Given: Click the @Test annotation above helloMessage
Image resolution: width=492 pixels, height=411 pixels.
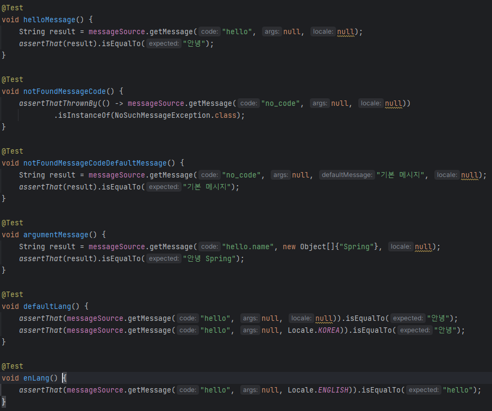Looking at the screenshot, I should click(x=13, y=8).
